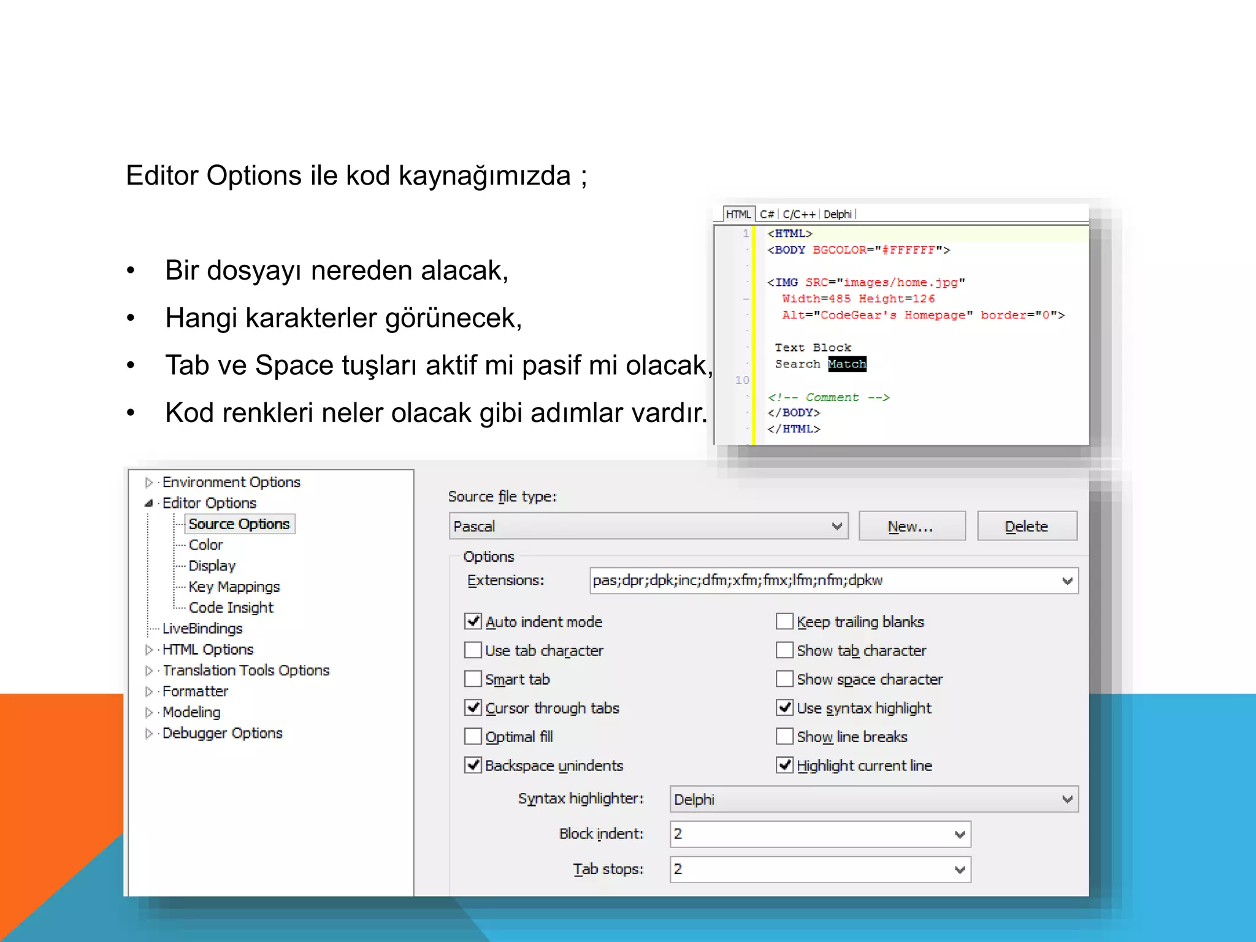Expand the Modeling tree node
Image resolution: width=1256 pixels, height=942 pixels.
pyautogui.click(x=148, y=712)
